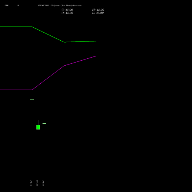Select the '03 Jul' date axis label
This screenshot has height=192, width=192.
(43, 183)
